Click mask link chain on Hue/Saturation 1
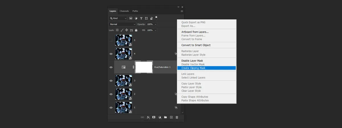This screenshot has height=128, width=342. pos(133,67)
